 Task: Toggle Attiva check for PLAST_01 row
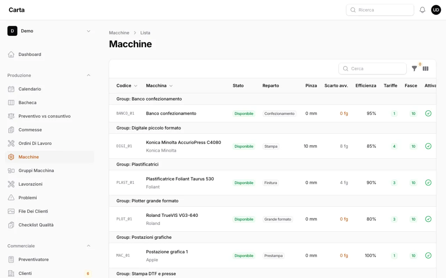coord(428,183)
